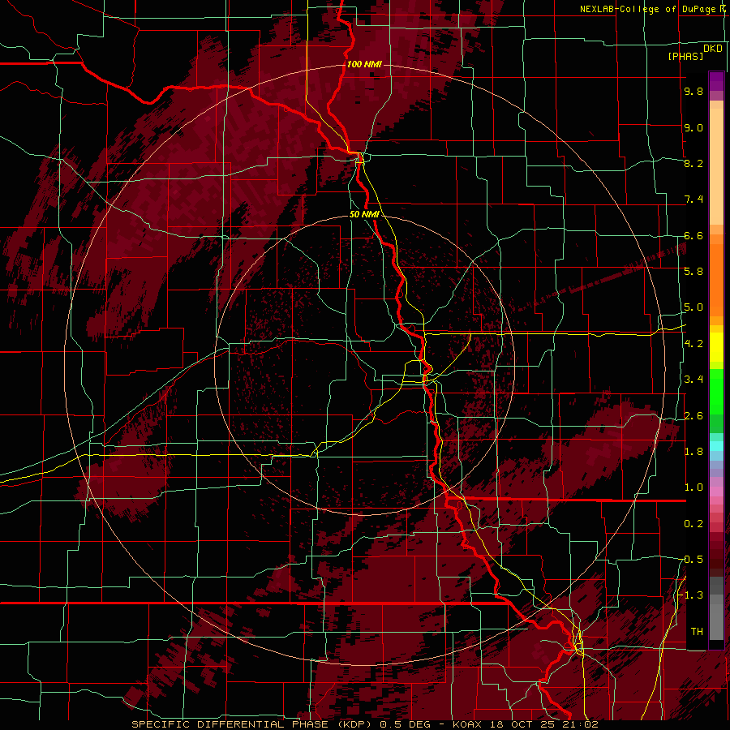730x730 pixels.
Task: Click the 8.2 value on the color scale
Action: tap(693, 163)
